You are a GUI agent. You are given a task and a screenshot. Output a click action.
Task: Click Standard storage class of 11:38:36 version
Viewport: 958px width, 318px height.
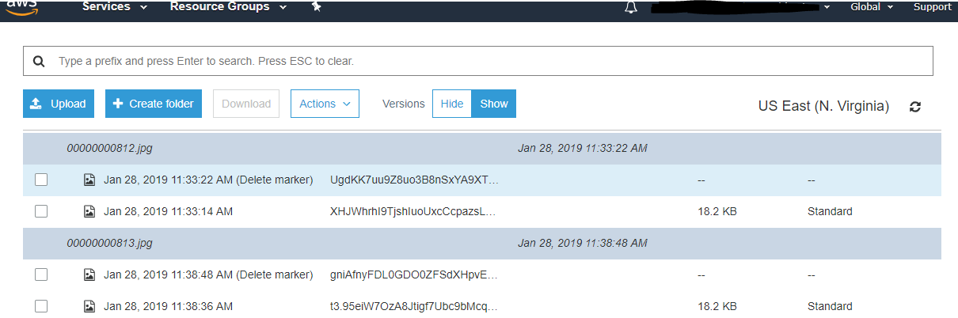pos(830,306)
